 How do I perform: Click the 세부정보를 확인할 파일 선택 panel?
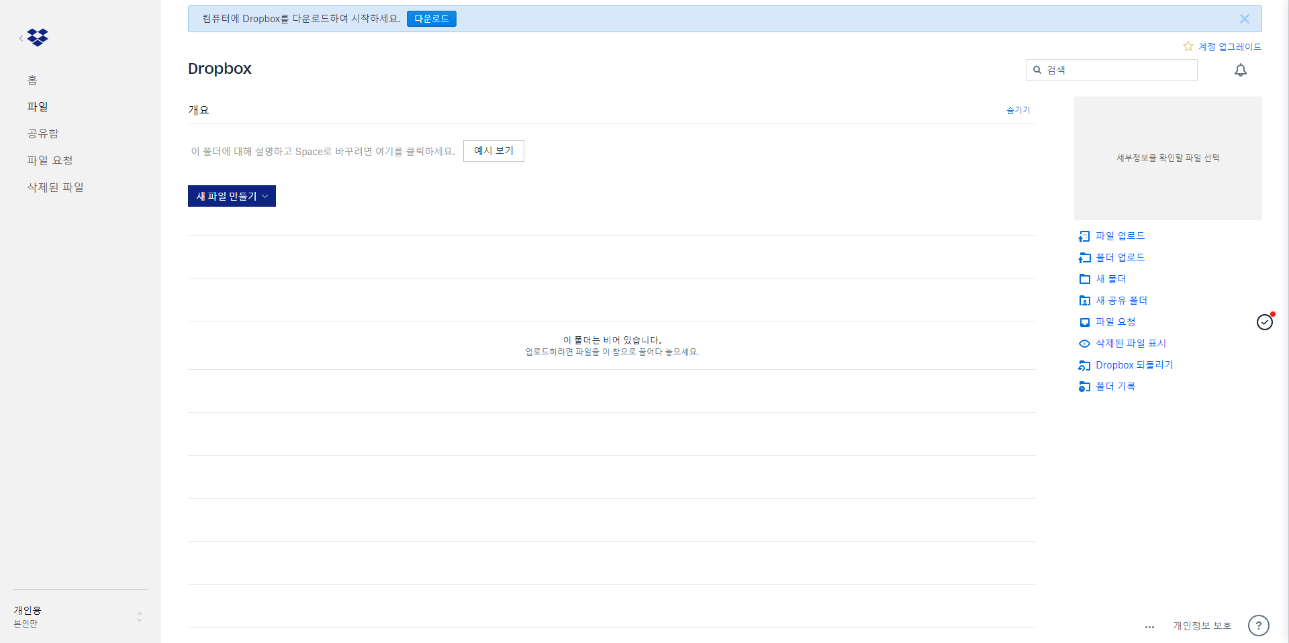tap(1168, 158)
